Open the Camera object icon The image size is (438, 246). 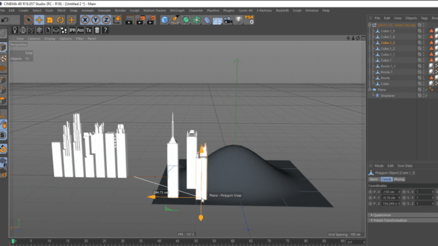pos(228,20)
